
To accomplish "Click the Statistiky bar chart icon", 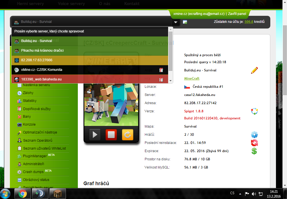I will [20, 101].
